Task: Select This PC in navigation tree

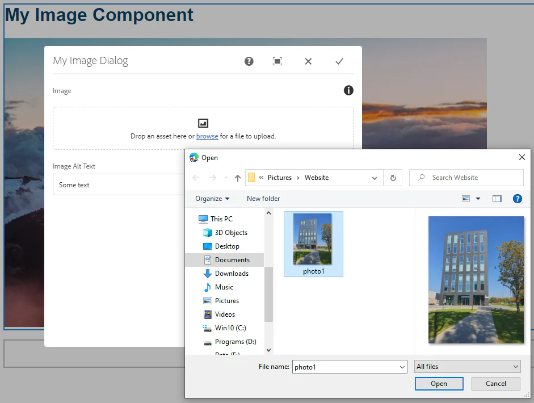Action: coord(221,219)
